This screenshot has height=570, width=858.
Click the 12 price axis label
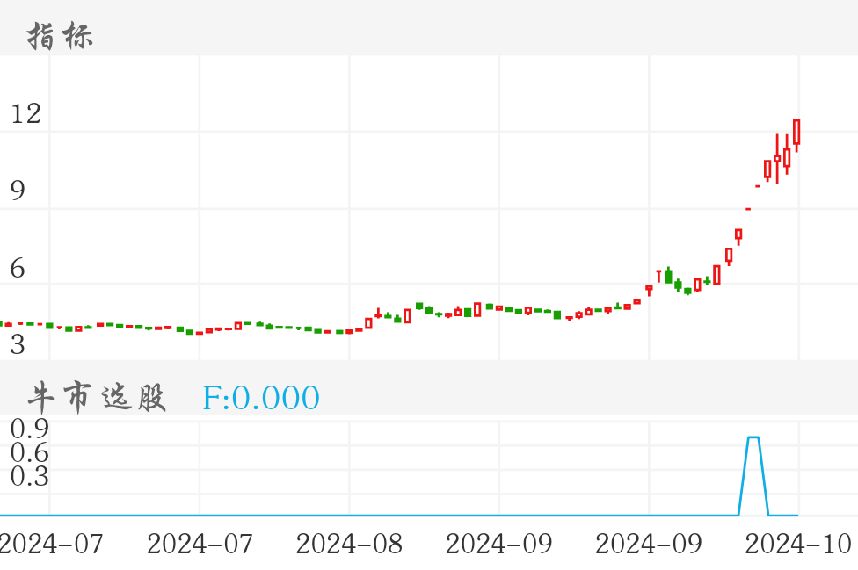25,113
